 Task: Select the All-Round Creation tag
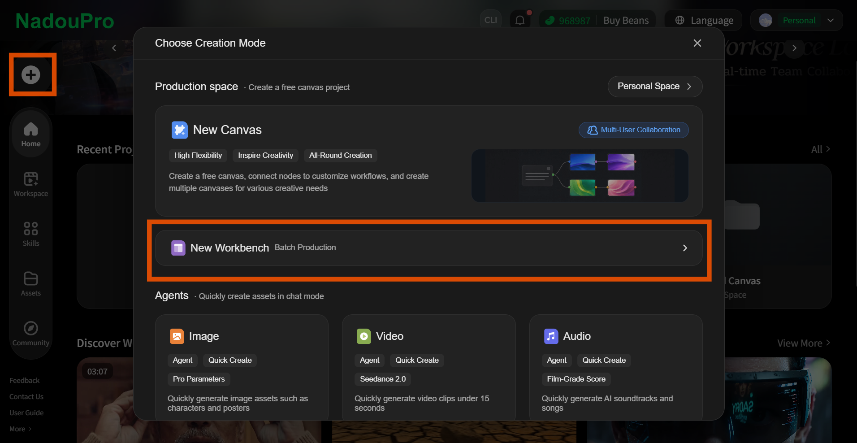click(x=341, y=156)
